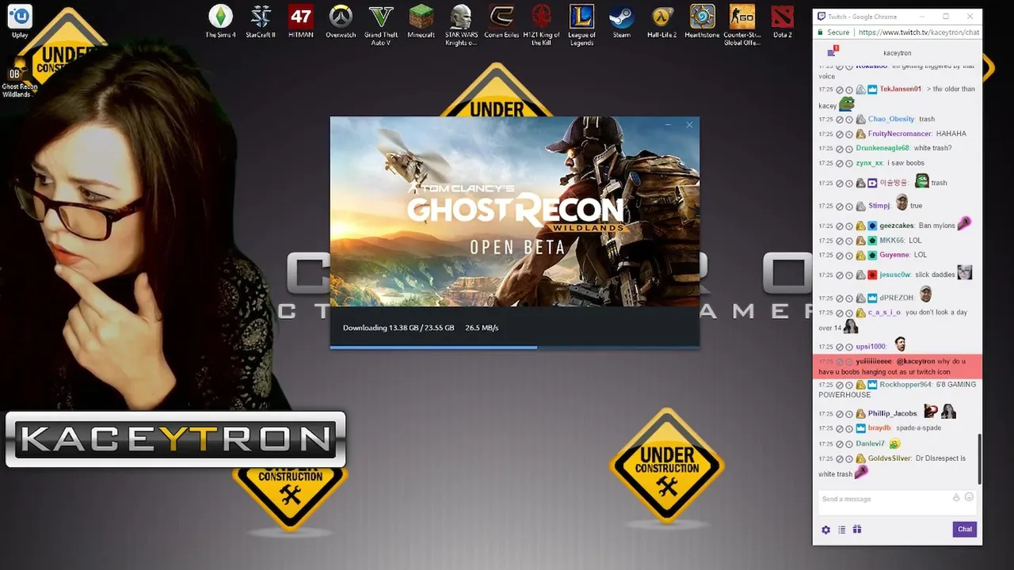
Task: Launch the Minecraft desktop icon
Action: (x=421, y=21)
